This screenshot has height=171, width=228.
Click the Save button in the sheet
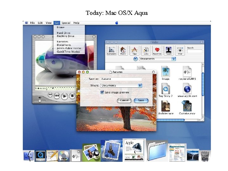pyautogui.click(x=141, y=100)
